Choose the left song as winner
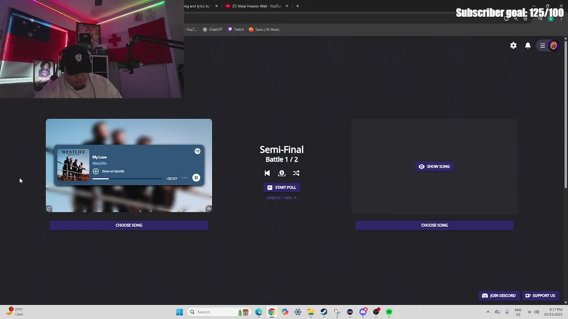Screen dimensions: 568x319 coord(129,225)
